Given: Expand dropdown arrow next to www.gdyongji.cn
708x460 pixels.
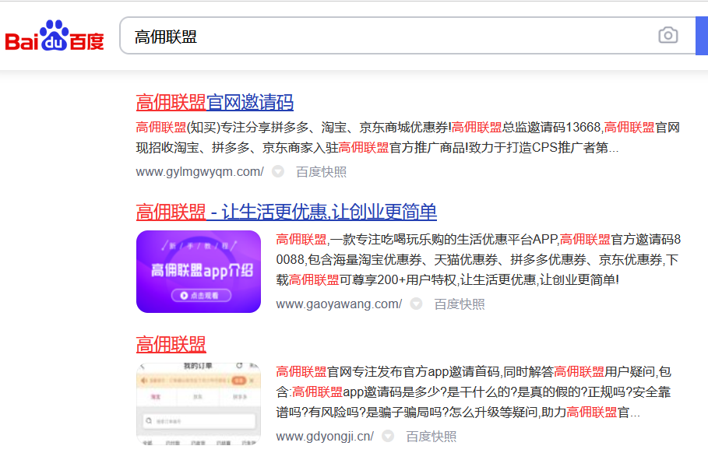Looking at the screenshot, I should pos(388,436).
